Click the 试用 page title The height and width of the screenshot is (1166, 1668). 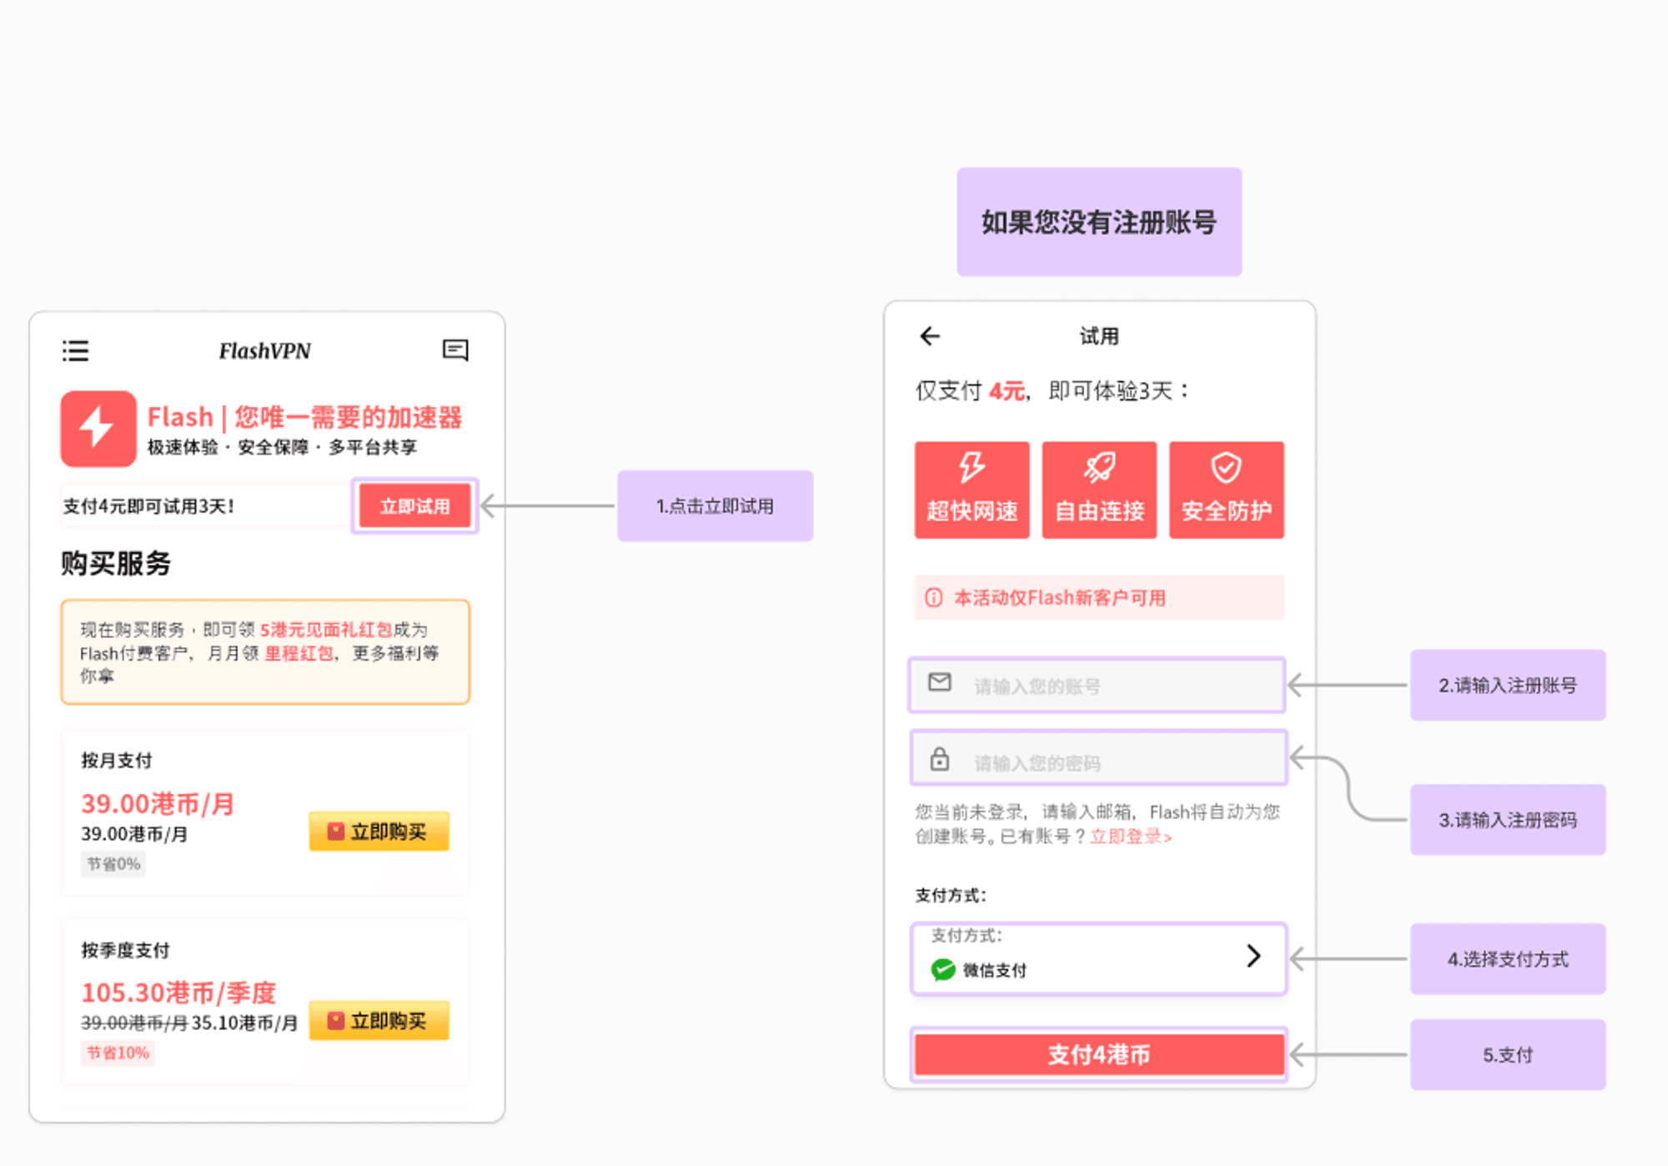1099,336
